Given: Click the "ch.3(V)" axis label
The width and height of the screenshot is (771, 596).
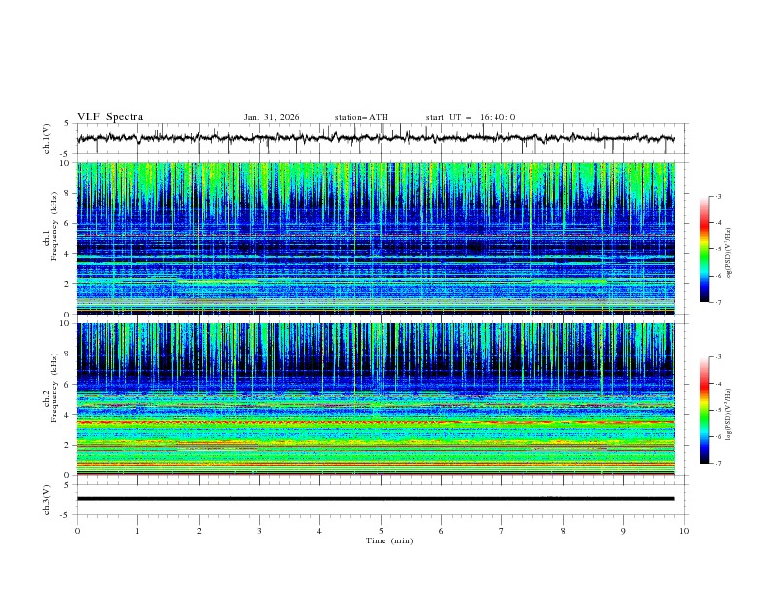Looking at the screenshot, I should tap(47, 500).
